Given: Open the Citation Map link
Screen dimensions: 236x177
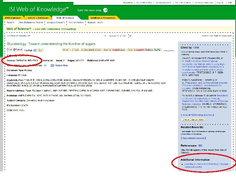Looking at the screenshot, I should (61, 66).
